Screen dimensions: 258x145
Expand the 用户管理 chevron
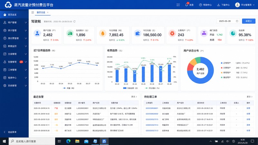pyautogui.click(x=26, y=23)
